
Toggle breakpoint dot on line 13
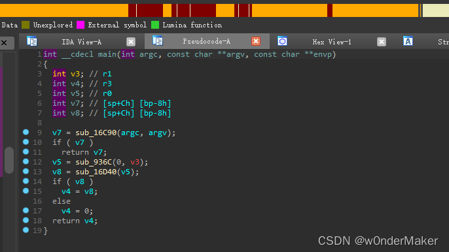click(x=26, y=171)
